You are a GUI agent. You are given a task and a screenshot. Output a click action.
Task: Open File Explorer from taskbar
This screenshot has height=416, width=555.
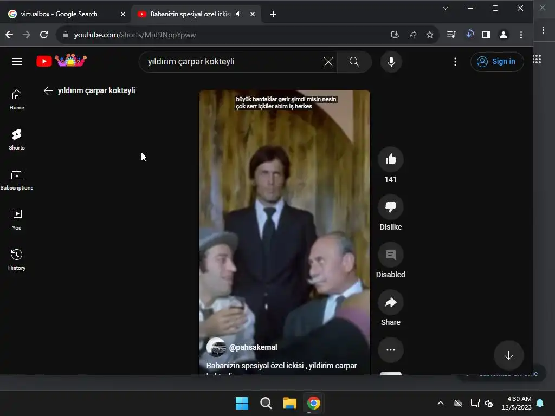pyautogui.click(x=290, y=403)
